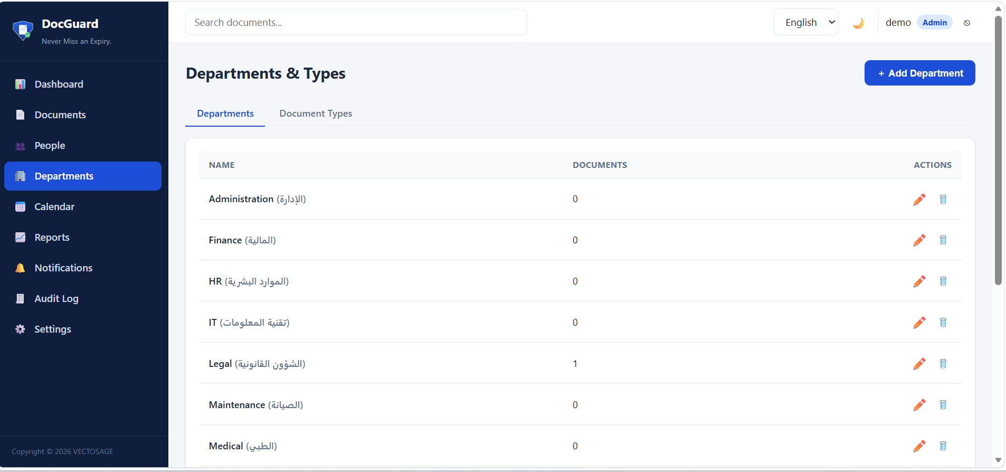
Task: Open Settings from the sidebar
Action: 83,329
